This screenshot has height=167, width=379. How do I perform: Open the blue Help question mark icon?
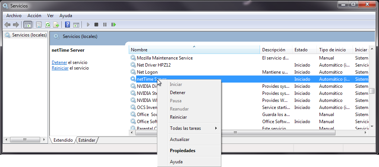coord(68,25)
